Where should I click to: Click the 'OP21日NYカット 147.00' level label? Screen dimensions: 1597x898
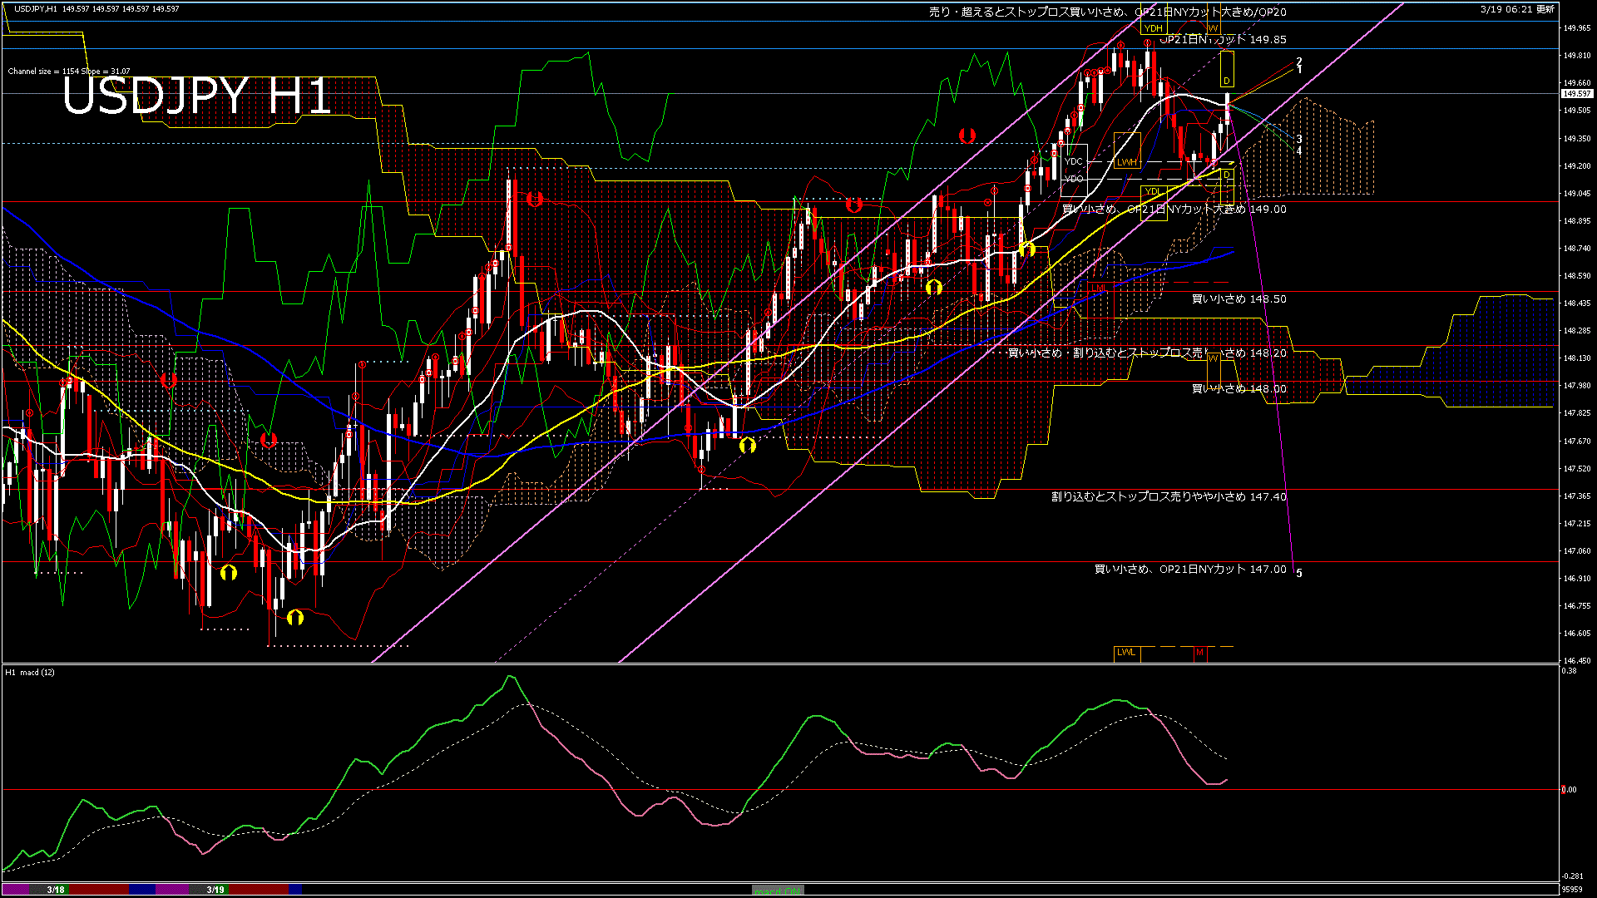[x=1190, y=569]
